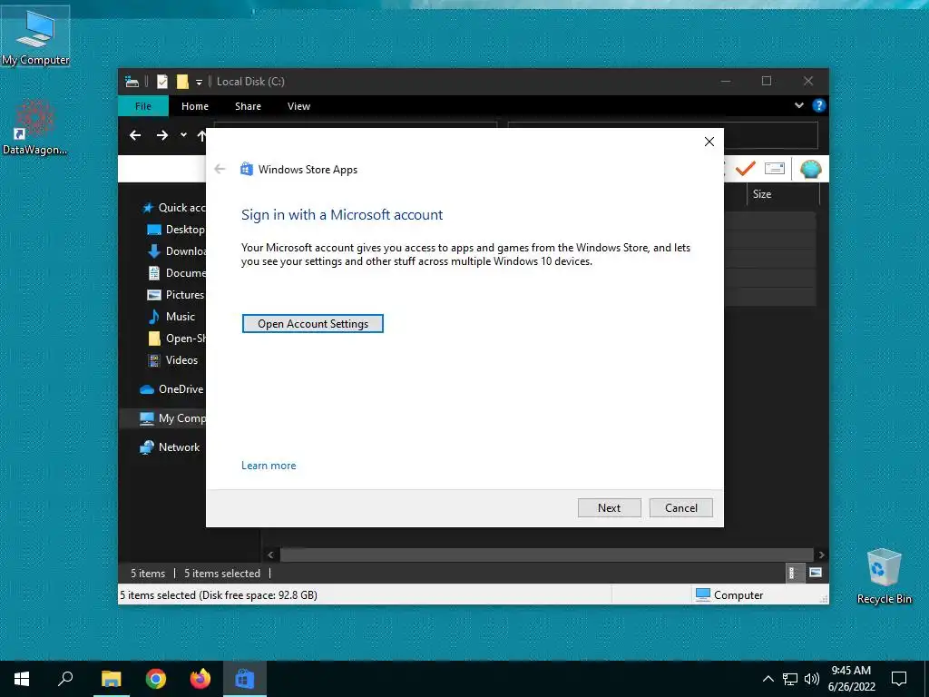
Task: Select the DataWagon desktop shortcut
Action: click(35, 127)
